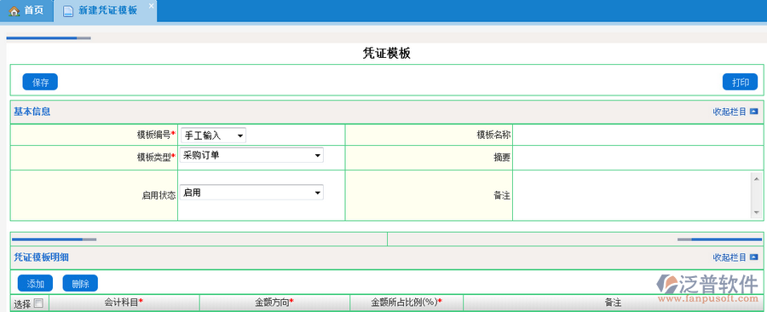Click the 打印 button

pyautogui.click(x=740, y=82)
